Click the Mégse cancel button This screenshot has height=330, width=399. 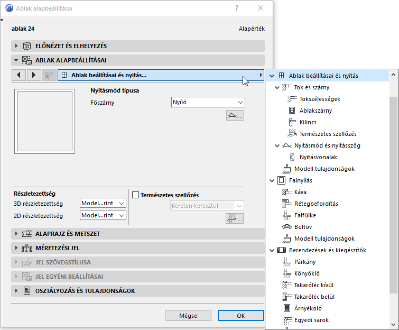[x=188, y=316]
